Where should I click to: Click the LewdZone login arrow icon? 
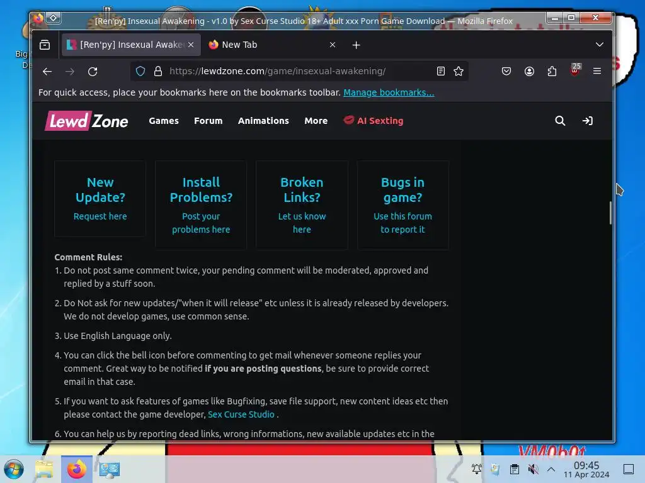[x=588, y=121]
